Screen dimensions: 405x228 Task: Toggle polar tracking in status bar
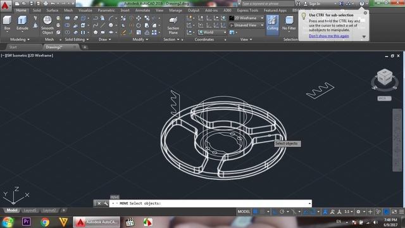[282, 212]
